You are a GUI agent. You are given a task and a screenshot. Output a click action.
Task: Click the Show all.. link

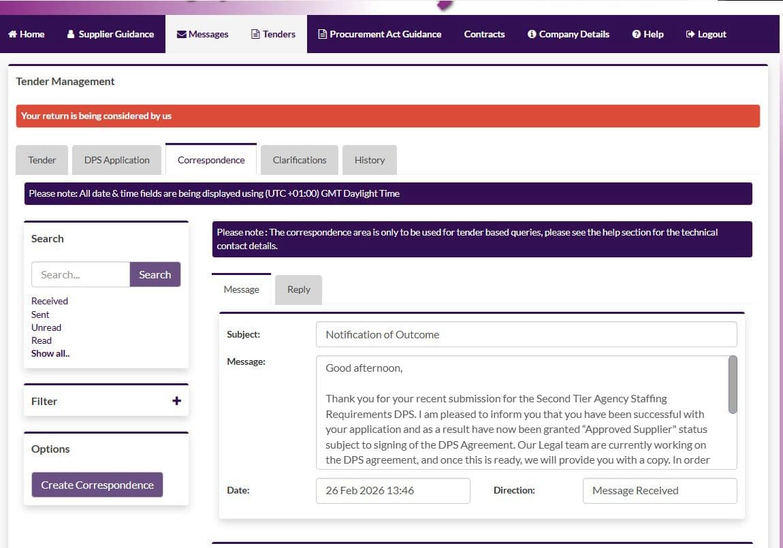pos(50,353)
